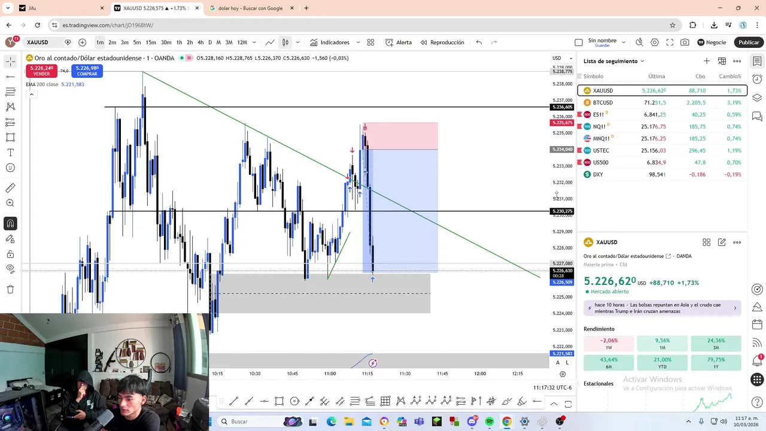This screenshot has width=766, height=431.
Task: Select the 5m timeframe
Action: click(137, 43)
